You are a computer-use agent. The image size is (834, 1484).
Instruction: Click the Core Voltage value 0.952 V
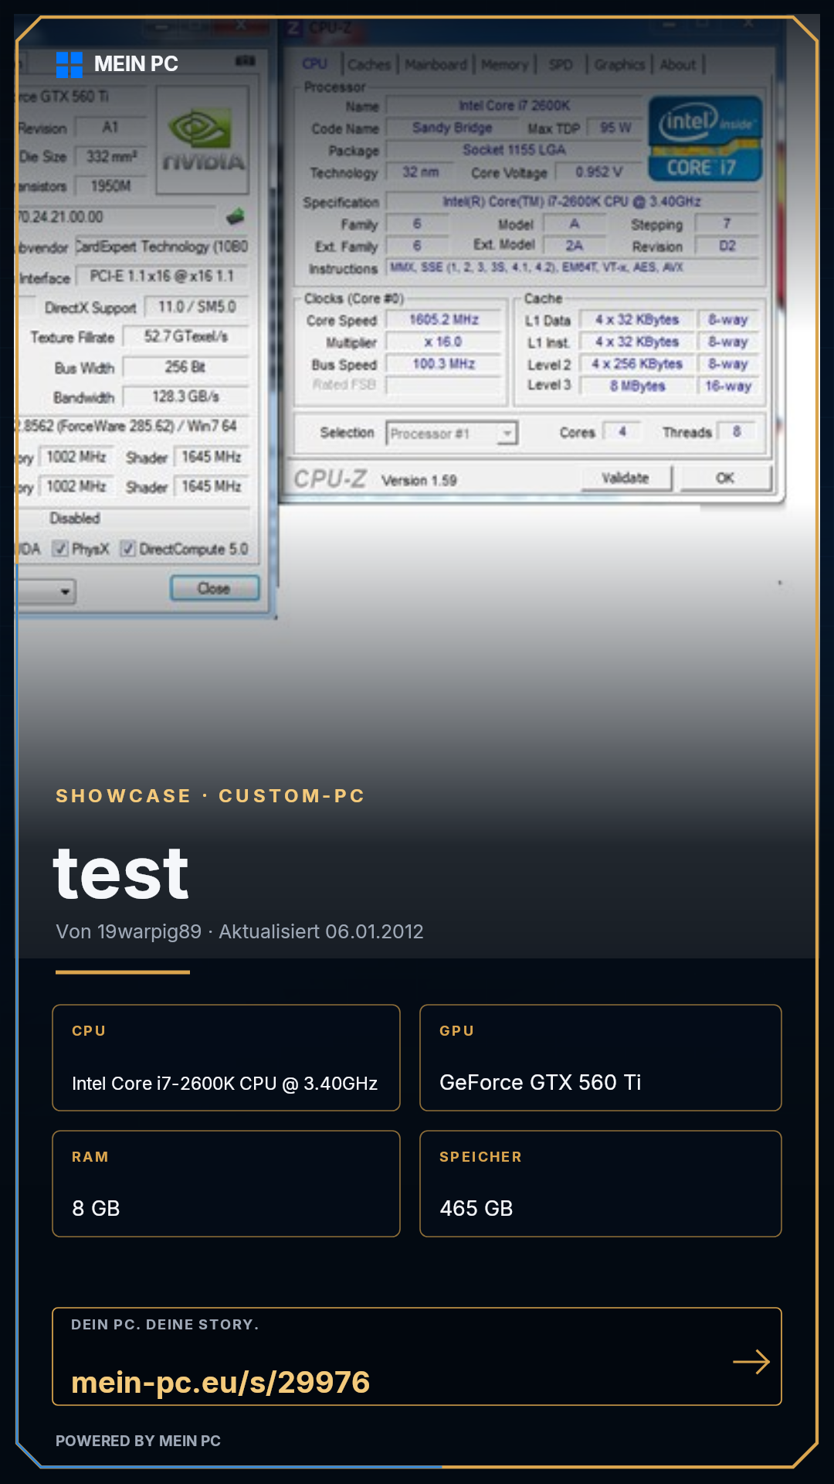tap(598, 172)
